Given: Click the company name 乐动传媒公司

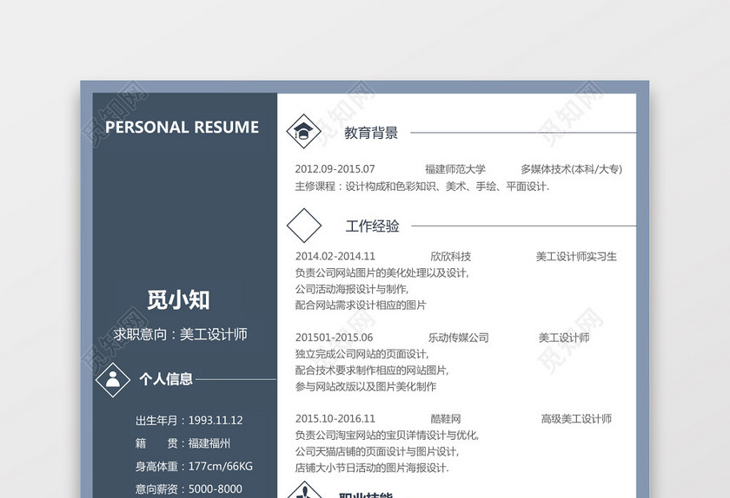Looking at the screenshot, I should coord(459,337).
